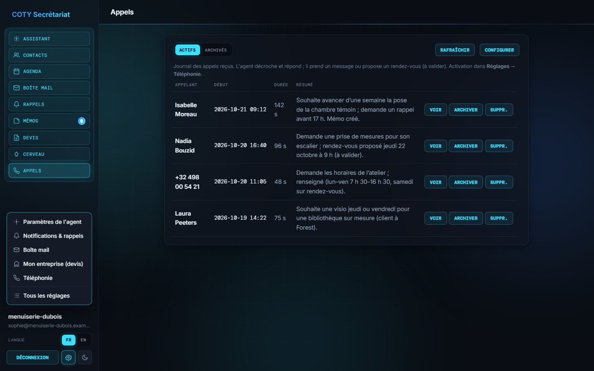Click the Tous les réglages list icon
Screen dimensions: 594x371
tap(16, 296)
